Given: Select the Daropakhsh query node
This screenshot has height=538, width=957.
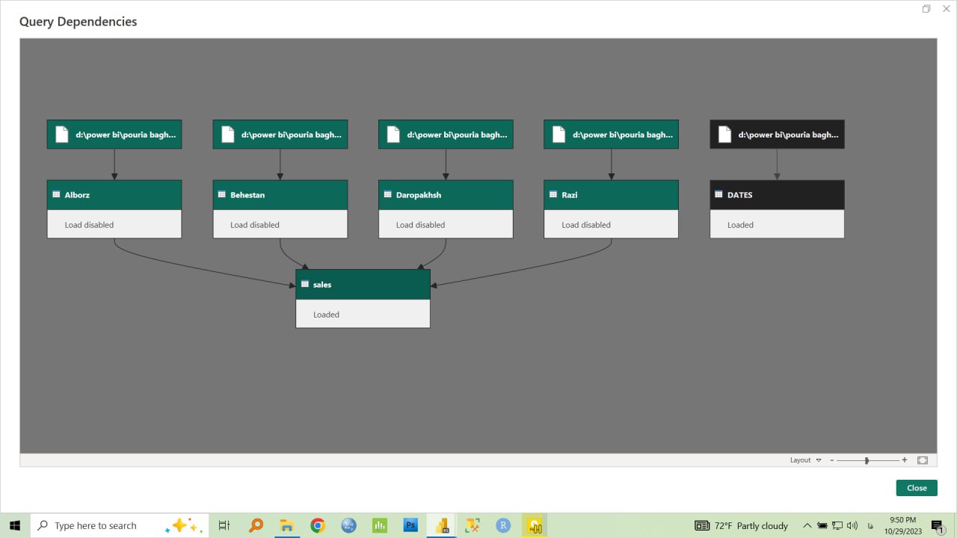Looking at the screenshot, I should click(x=446, y=195).
